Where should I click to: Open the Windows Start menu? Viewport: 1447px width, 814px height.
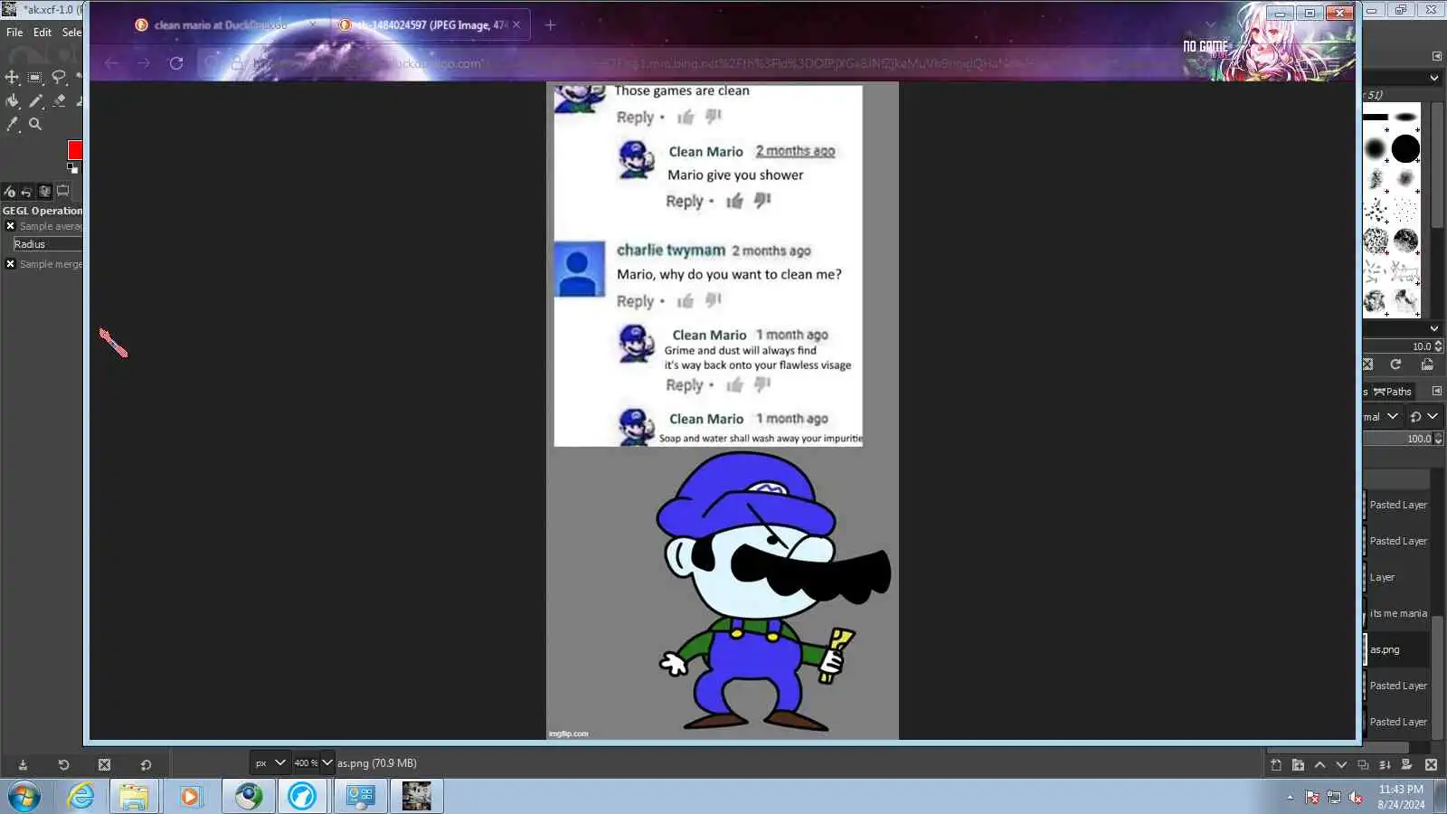click(24, 797)
